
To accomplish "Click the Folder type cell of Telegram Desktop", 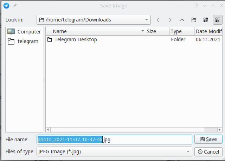I will point(178,39).
